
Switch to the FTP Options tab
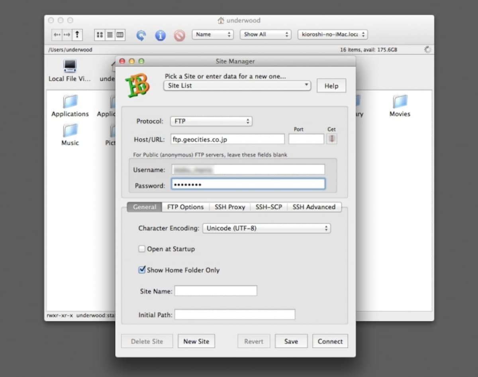[x=185, y=207]
